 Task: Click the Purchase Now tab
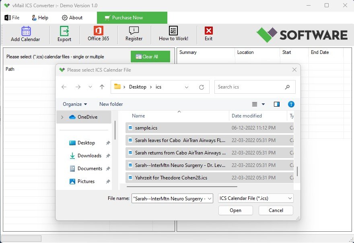tap(132, 18)
